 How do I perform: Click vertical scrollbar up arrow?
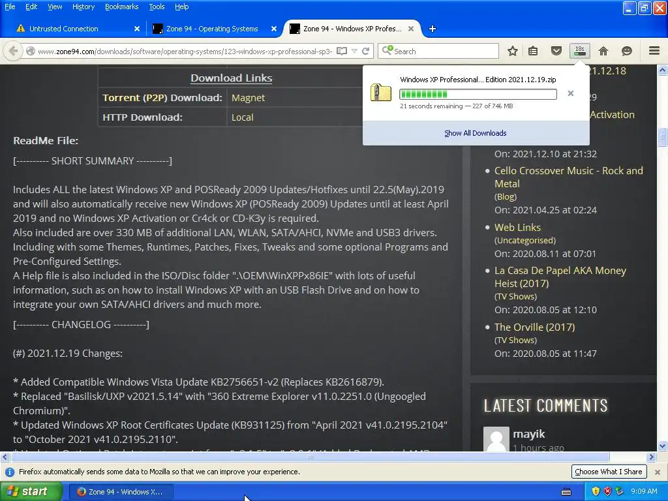point(663,70)
